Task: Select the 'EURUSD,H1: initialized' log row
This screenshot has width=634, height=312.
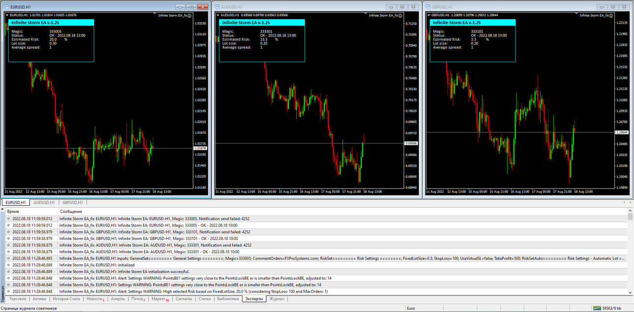Action: [x=317, y=265]
